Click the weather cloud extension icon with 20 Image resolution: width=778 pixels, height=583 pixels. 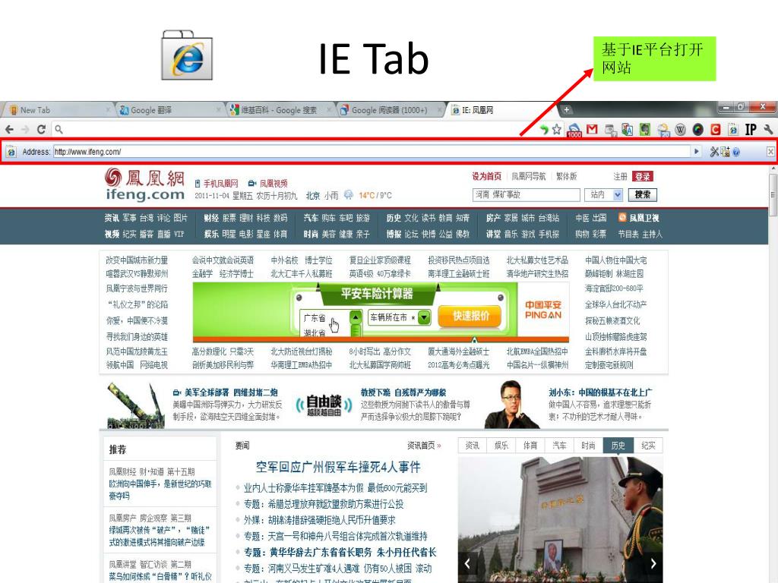[663, 130]
